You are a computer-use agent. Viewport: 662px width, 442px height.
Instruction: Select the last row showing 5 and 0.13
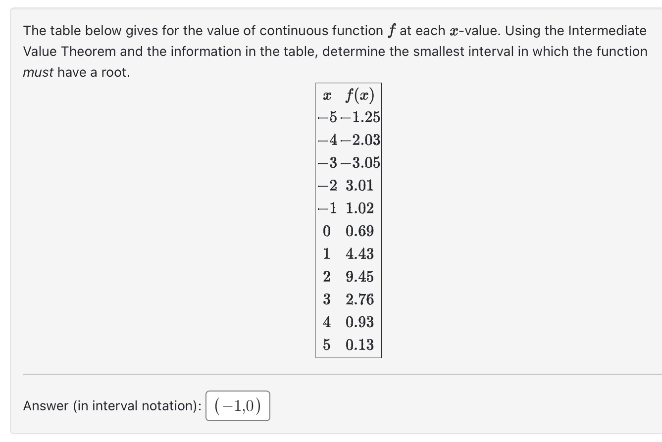click(x=347, y=345)
